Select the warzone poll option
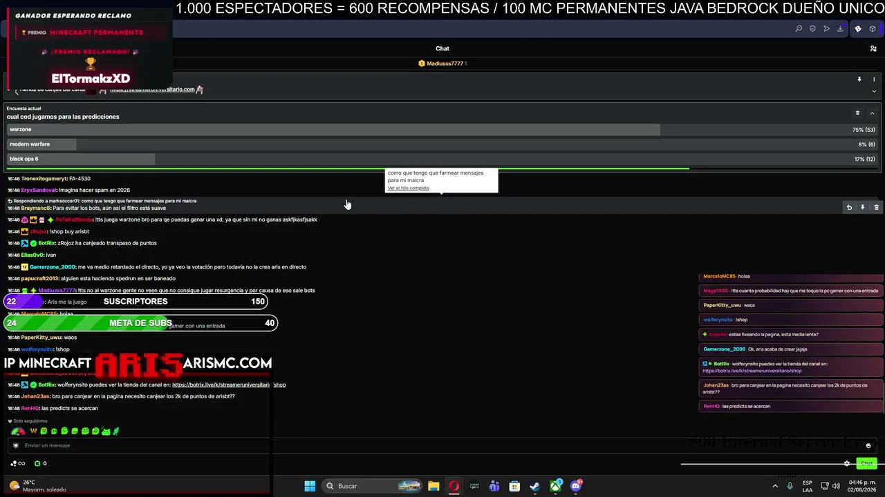 coord(442,130)
